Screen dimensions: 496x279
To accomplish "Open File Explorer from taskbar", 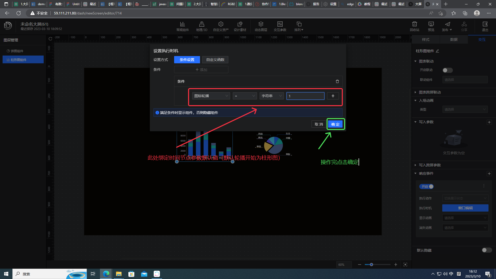I will [119, 274].
